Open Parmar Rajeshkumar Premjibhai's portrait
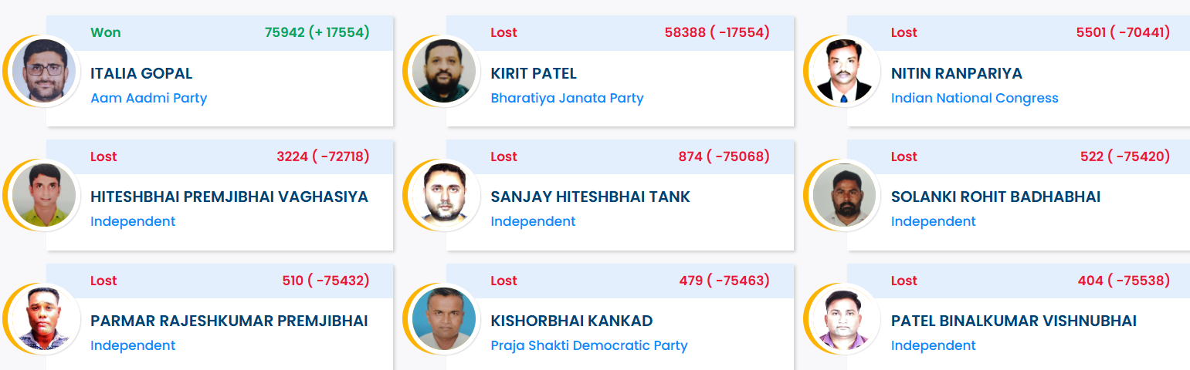1190x370 pixels. click(x=43, y=319)
